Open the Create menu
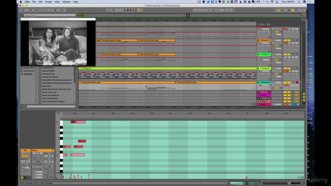331x186 pixels. (48, 2)
